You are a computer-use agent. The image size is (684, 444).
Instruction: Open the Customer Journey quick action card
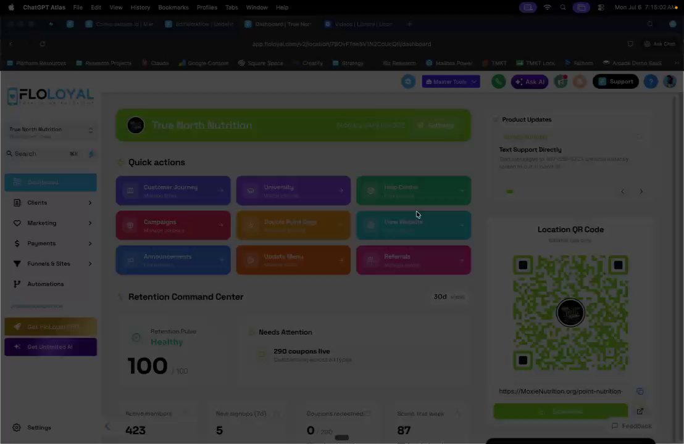click(173, 191)
